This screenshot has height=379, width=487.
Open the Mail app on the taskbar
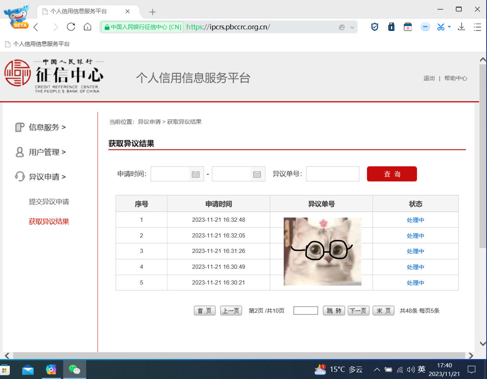[x=28, y=370]
